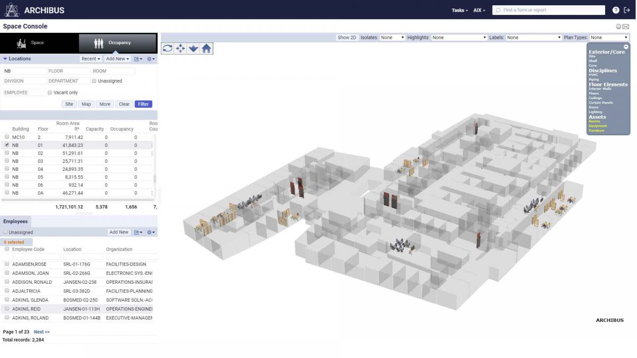
Task: Check the NB 04 row checkbox
Action: tap(7, 169)
